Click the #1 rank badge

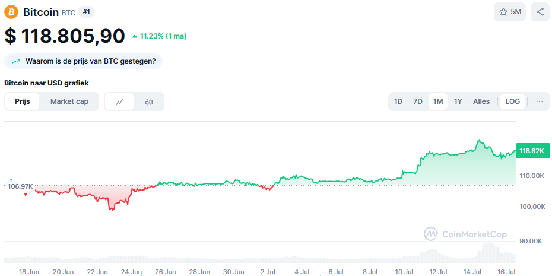86,12
